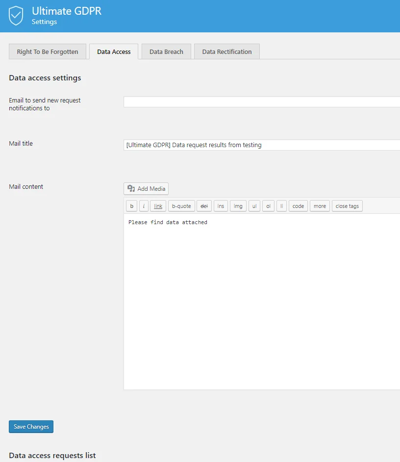Insert an image using the img quicktag
Screen dimensions: 400x462
click(238, 206)
